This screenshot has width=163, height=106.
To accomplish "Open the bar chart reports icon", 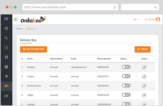I will 6,95.
